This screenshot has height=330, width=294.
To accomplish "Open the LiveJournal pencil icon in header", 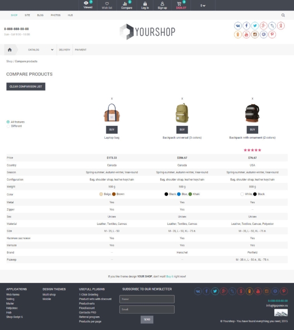I will (x=272, y=26).
